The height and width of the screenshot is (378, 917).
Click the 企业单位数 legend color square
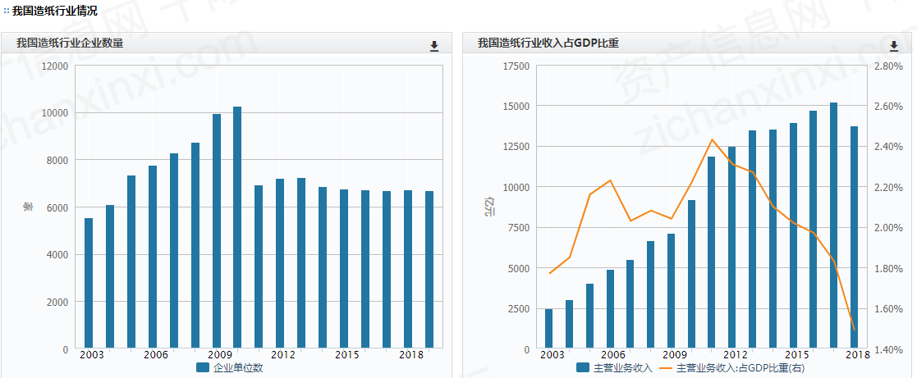click(203, 368)
